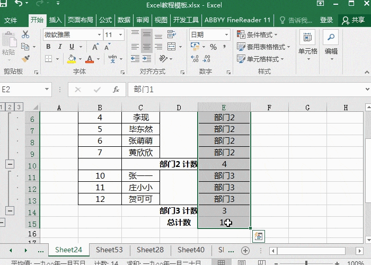
Task: Decrease the font size
Action: 107,47
